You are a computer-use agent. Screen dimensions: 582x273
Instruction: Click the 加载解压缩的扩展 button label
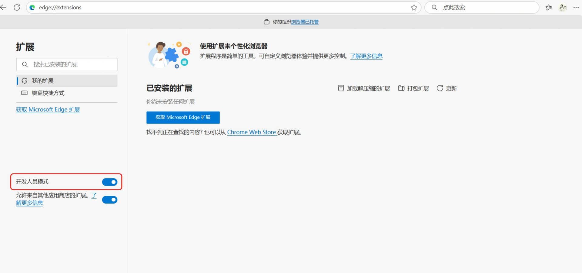pos(369,88)
